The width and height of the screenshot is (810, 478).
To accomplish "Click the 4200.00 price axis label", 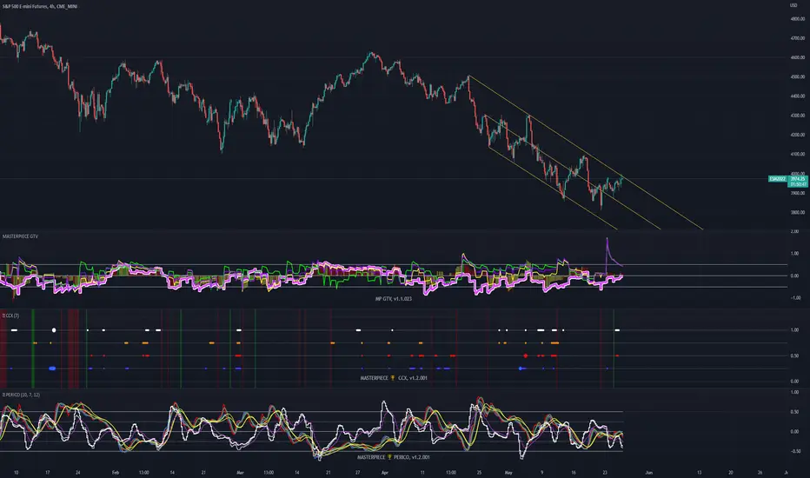I will click(x=798, y=135).
